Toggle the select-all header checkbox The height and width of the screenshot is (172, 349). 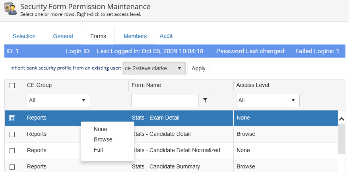coord(12,85)
